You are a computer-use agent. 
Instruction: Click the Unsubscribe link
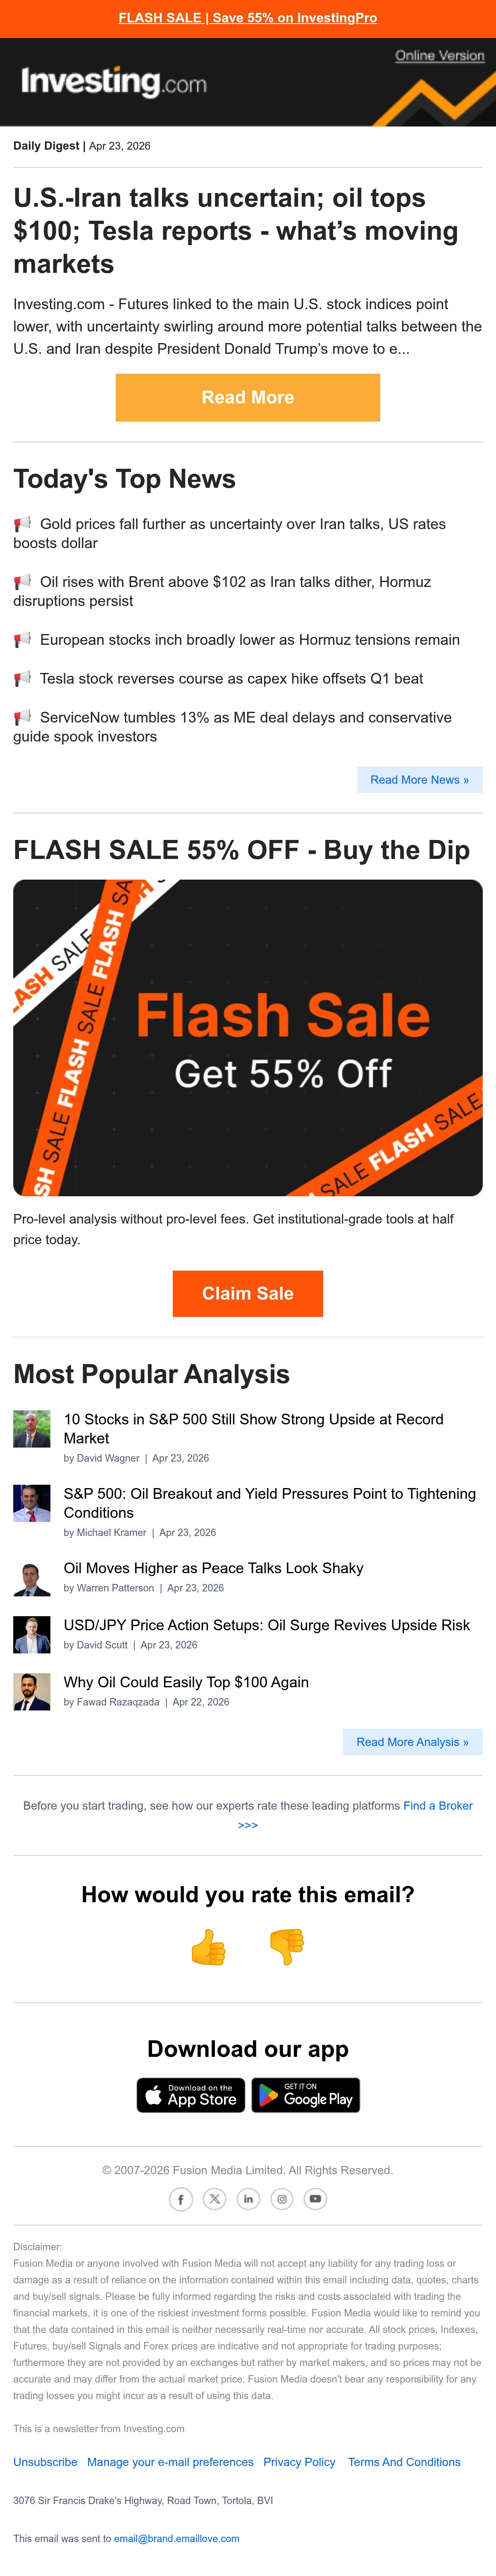coord(45,2462)
